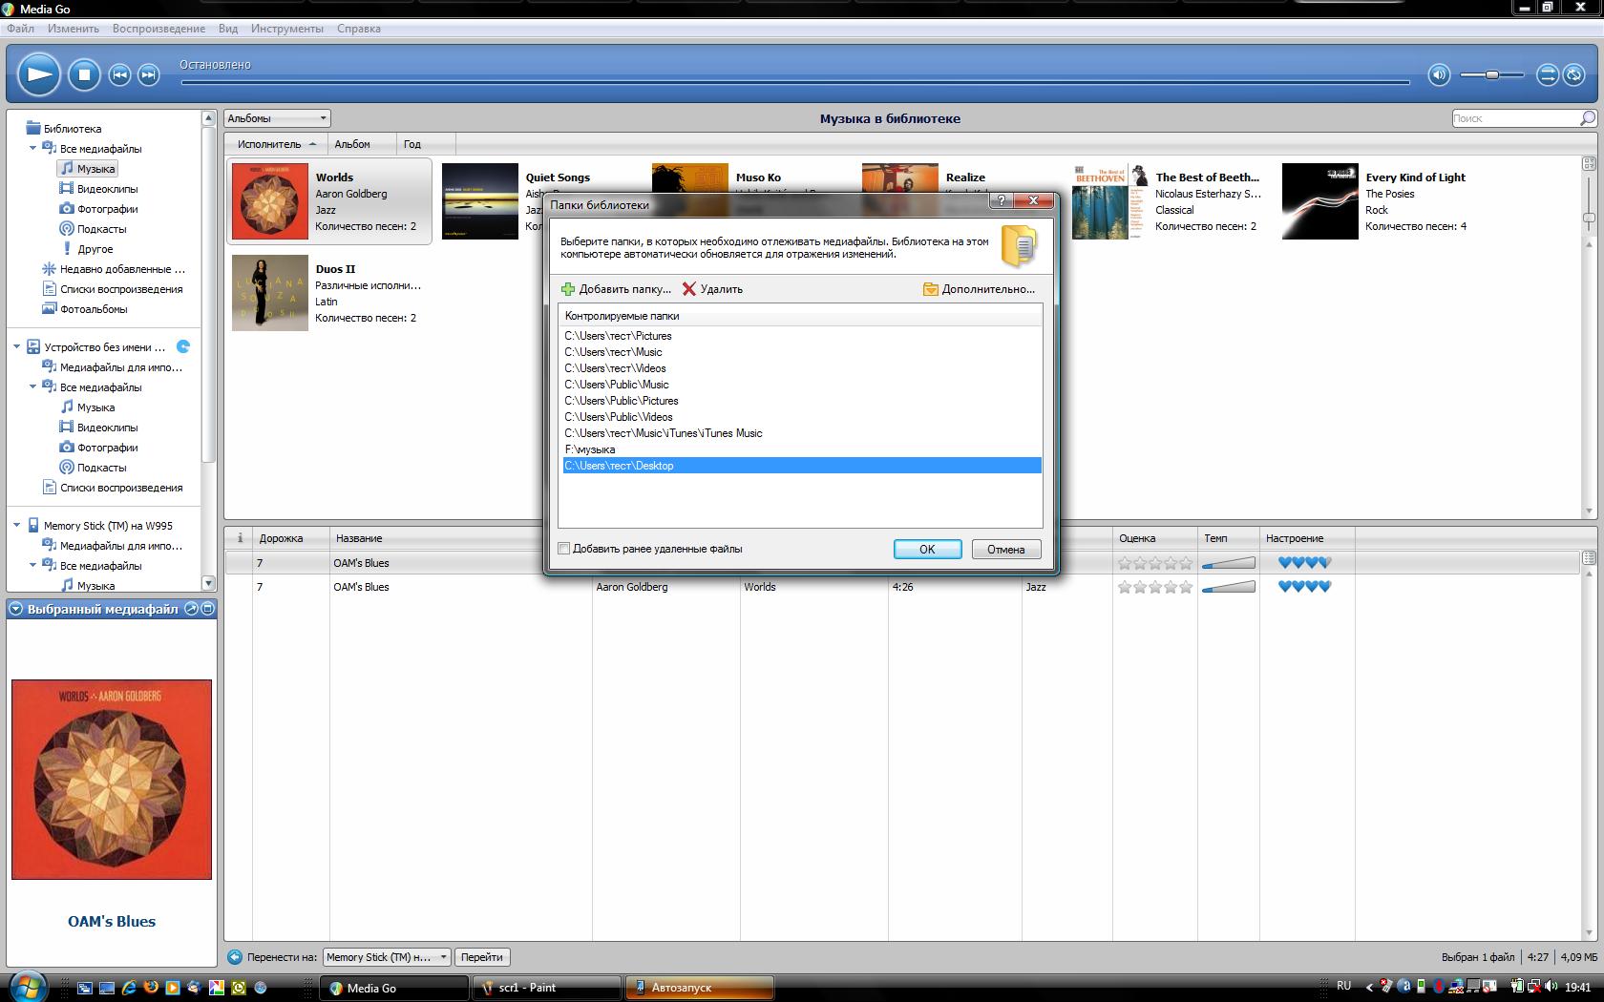Click the circular-arrows playback mode icon beside volume

click(x=1573, y=74)
